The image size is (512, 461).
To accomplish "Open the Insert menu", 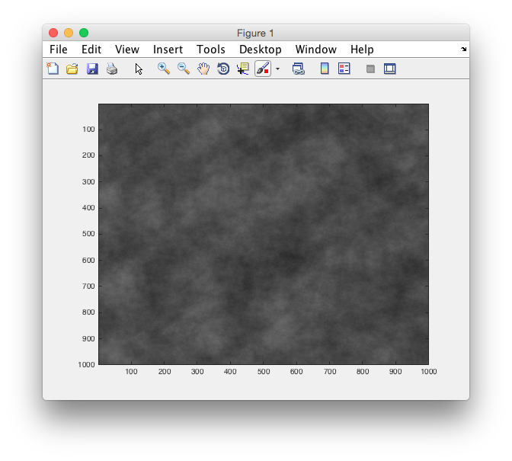I will coord(168,50).
